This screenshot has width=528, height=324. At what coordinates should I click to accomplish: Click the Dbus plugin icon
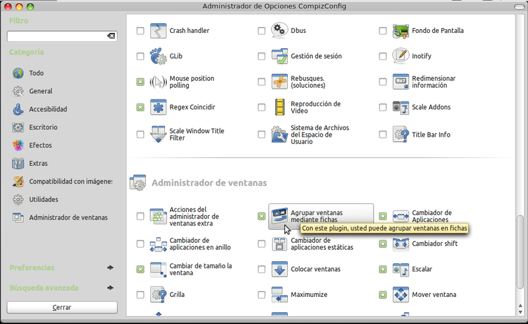click(280, 31)
